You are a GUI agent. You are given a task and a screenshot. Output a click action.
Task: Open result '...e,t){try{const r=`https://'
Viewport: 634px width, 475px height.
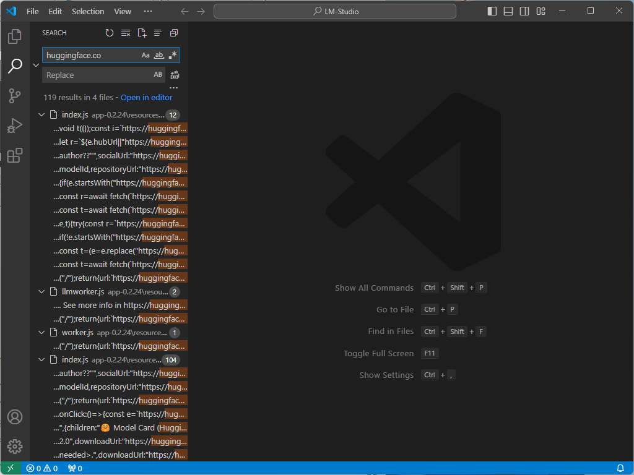[120, 224]
